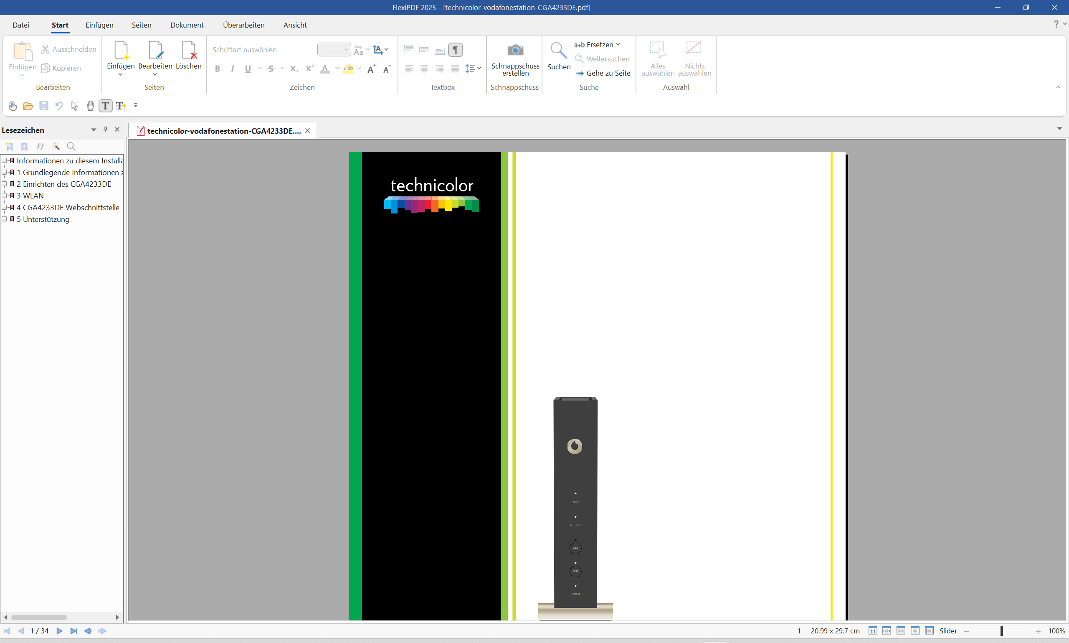Click the 1:1 actual size view icon

[x=872, y=631]
